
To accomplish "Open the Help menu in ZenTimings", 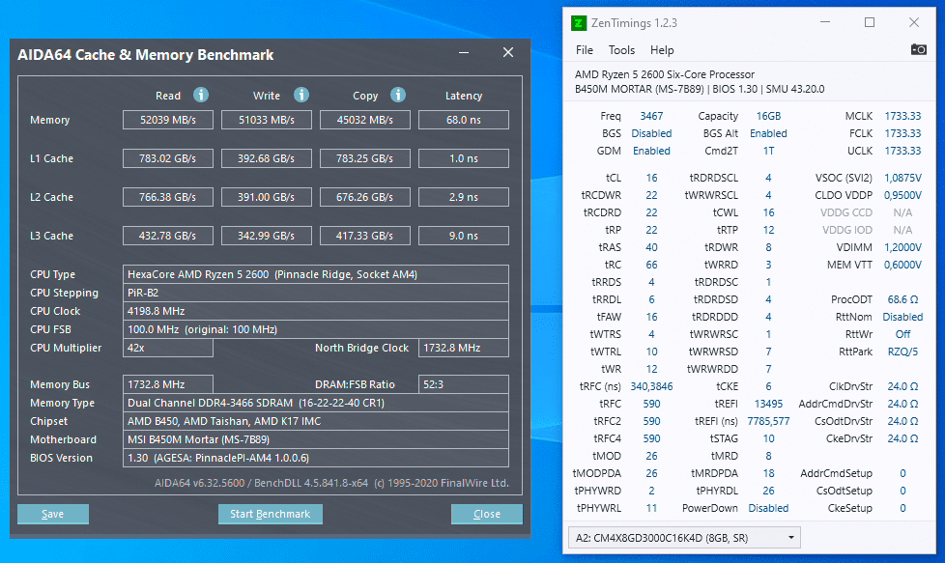I will pyautogui.click(x=662, y=50).
